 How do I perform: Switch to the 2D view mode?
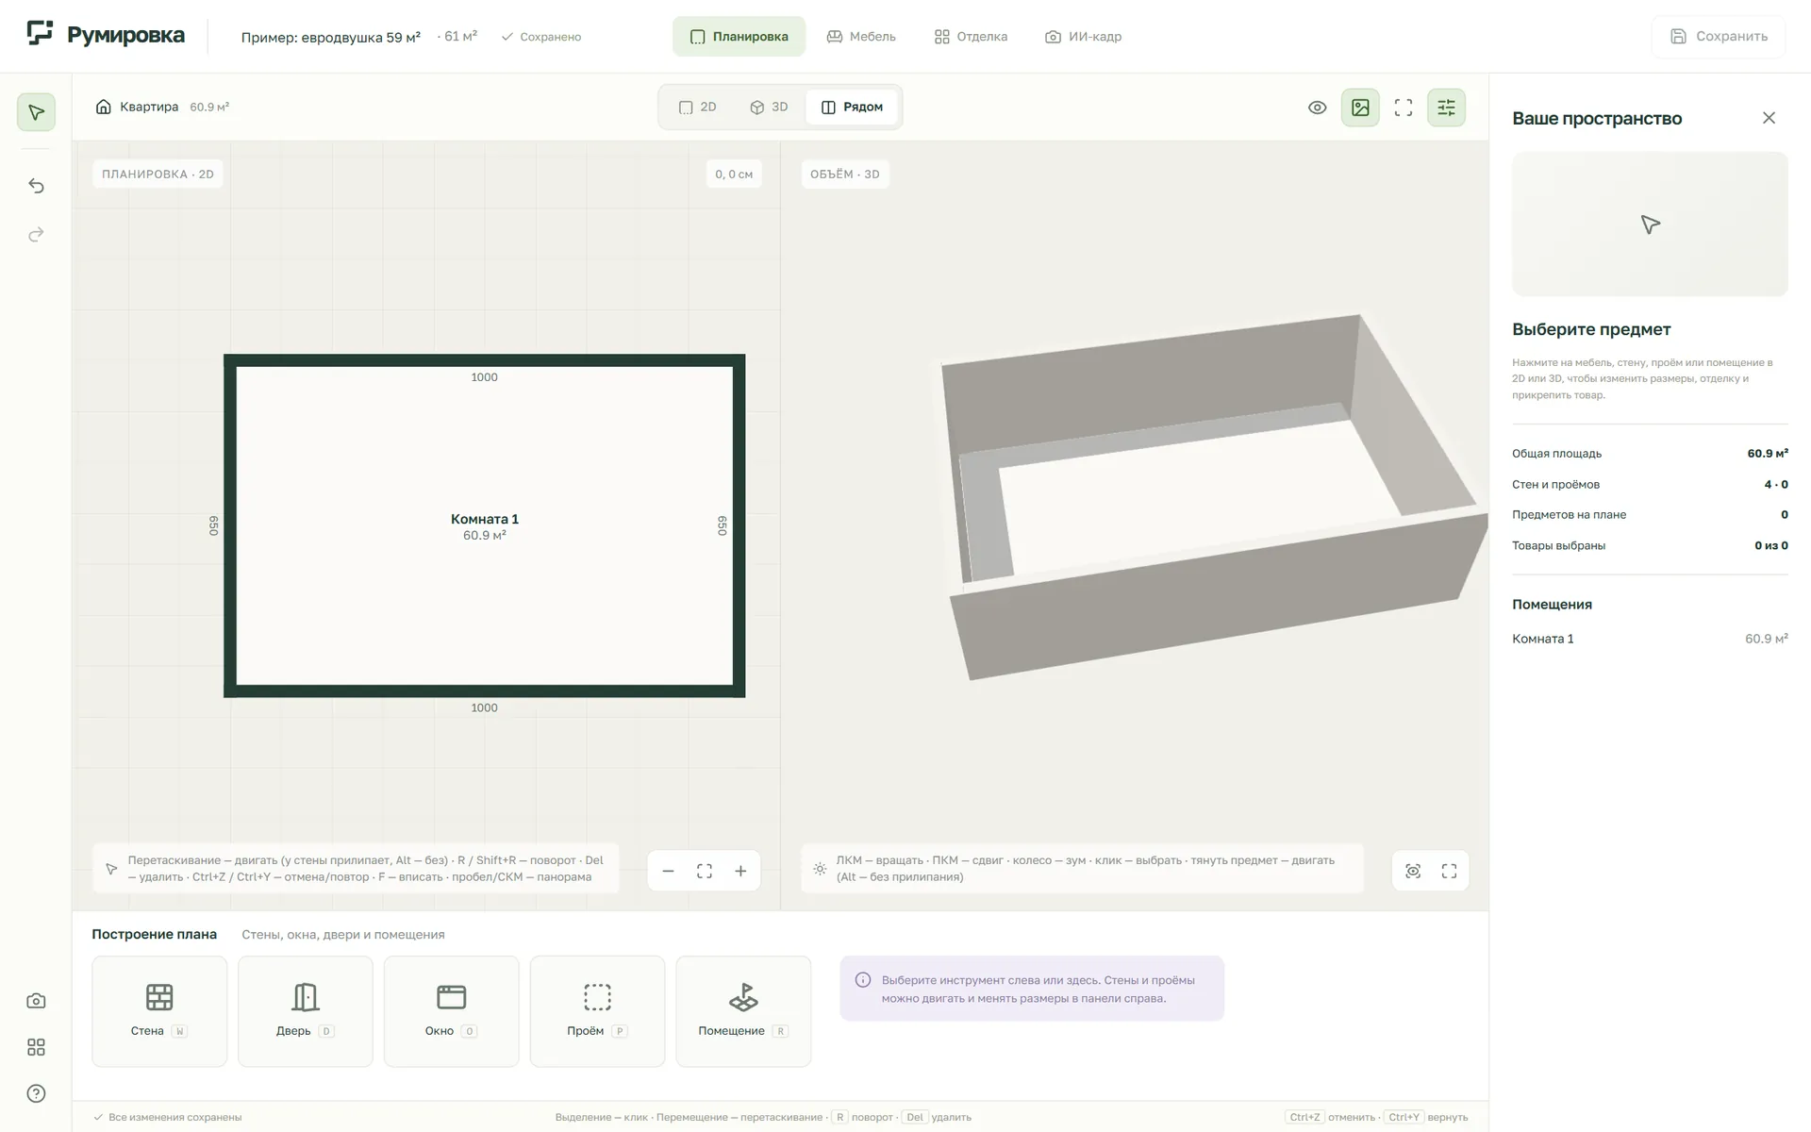pyautogui.click(x=698, y=108)
